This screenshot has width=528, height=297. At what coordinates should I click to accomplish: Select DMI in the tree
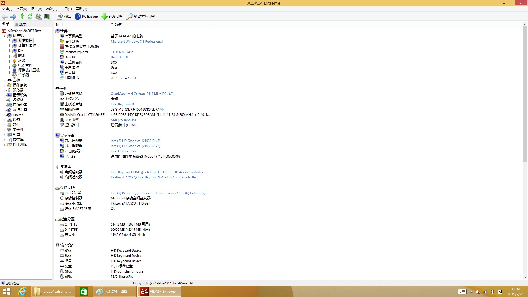click(x=21, y=50)
